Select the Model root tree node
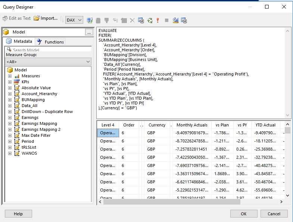The image size is (293, 222). click(21, 70)
